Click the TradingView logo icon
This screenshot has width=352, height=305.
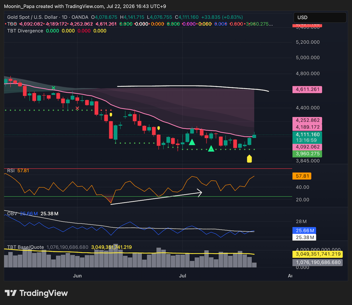point(11,293)
